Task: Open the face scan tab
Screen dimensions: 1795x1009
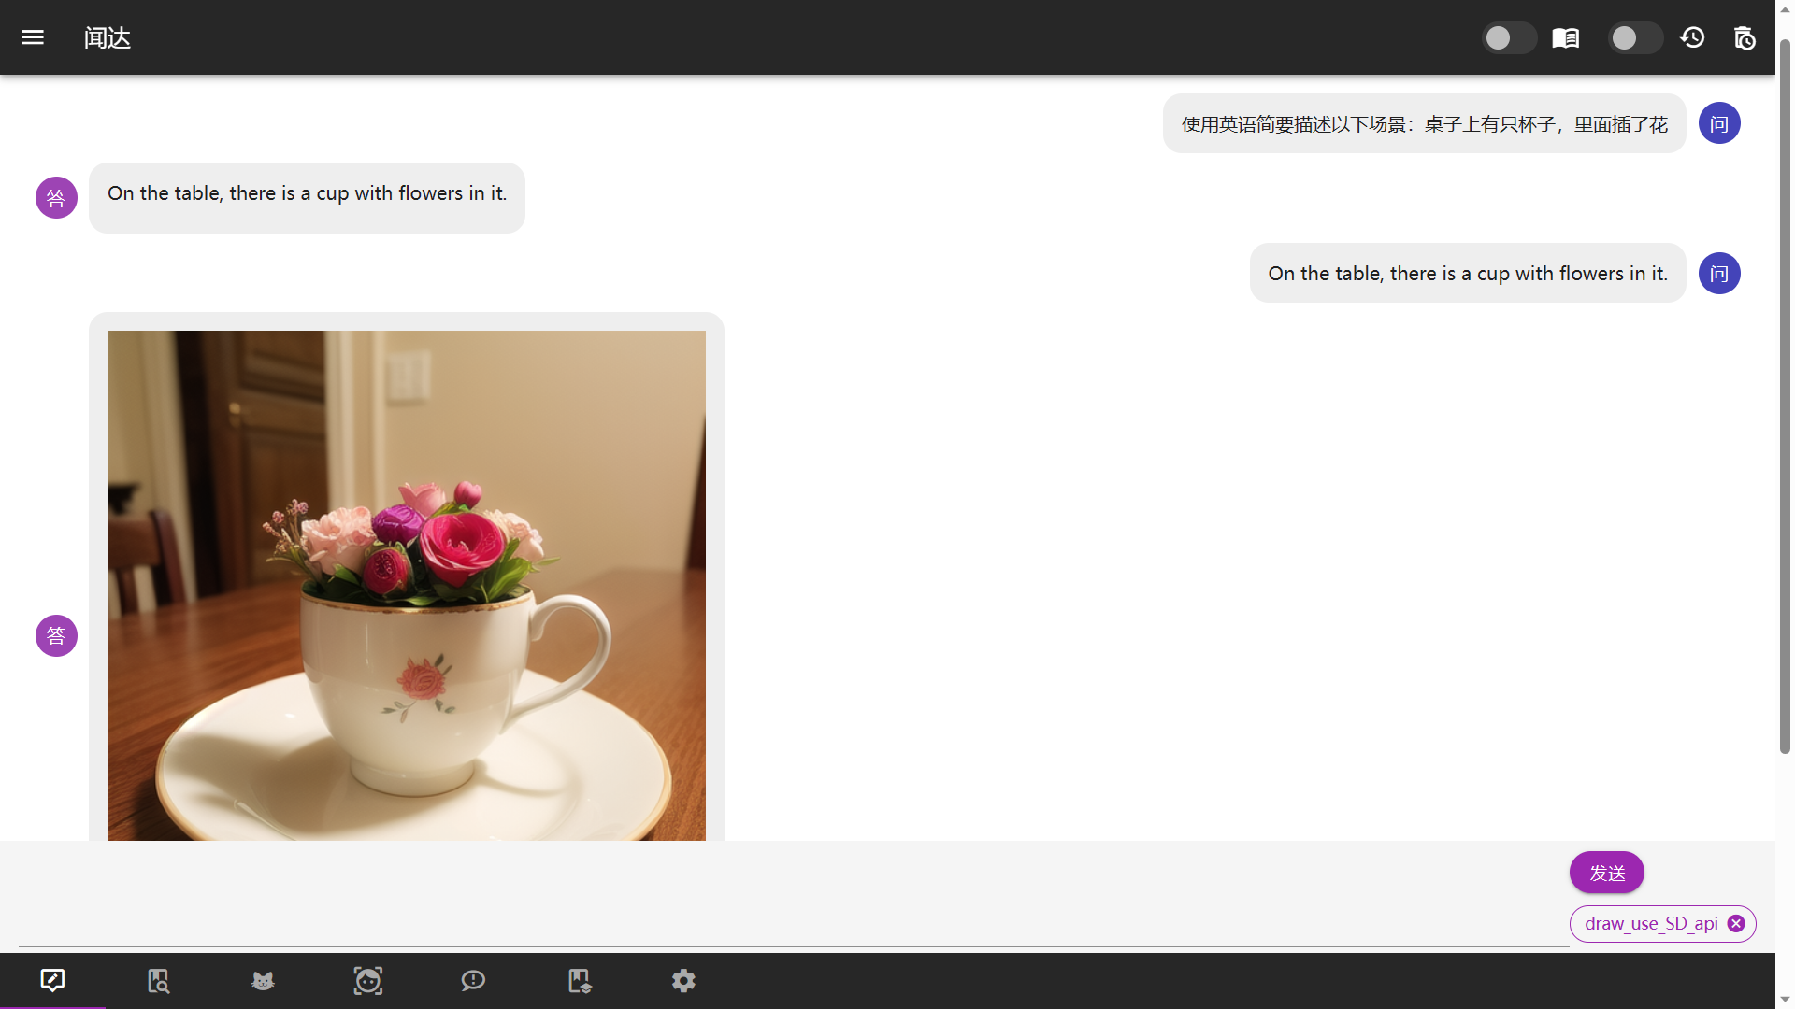Action: 368,980
